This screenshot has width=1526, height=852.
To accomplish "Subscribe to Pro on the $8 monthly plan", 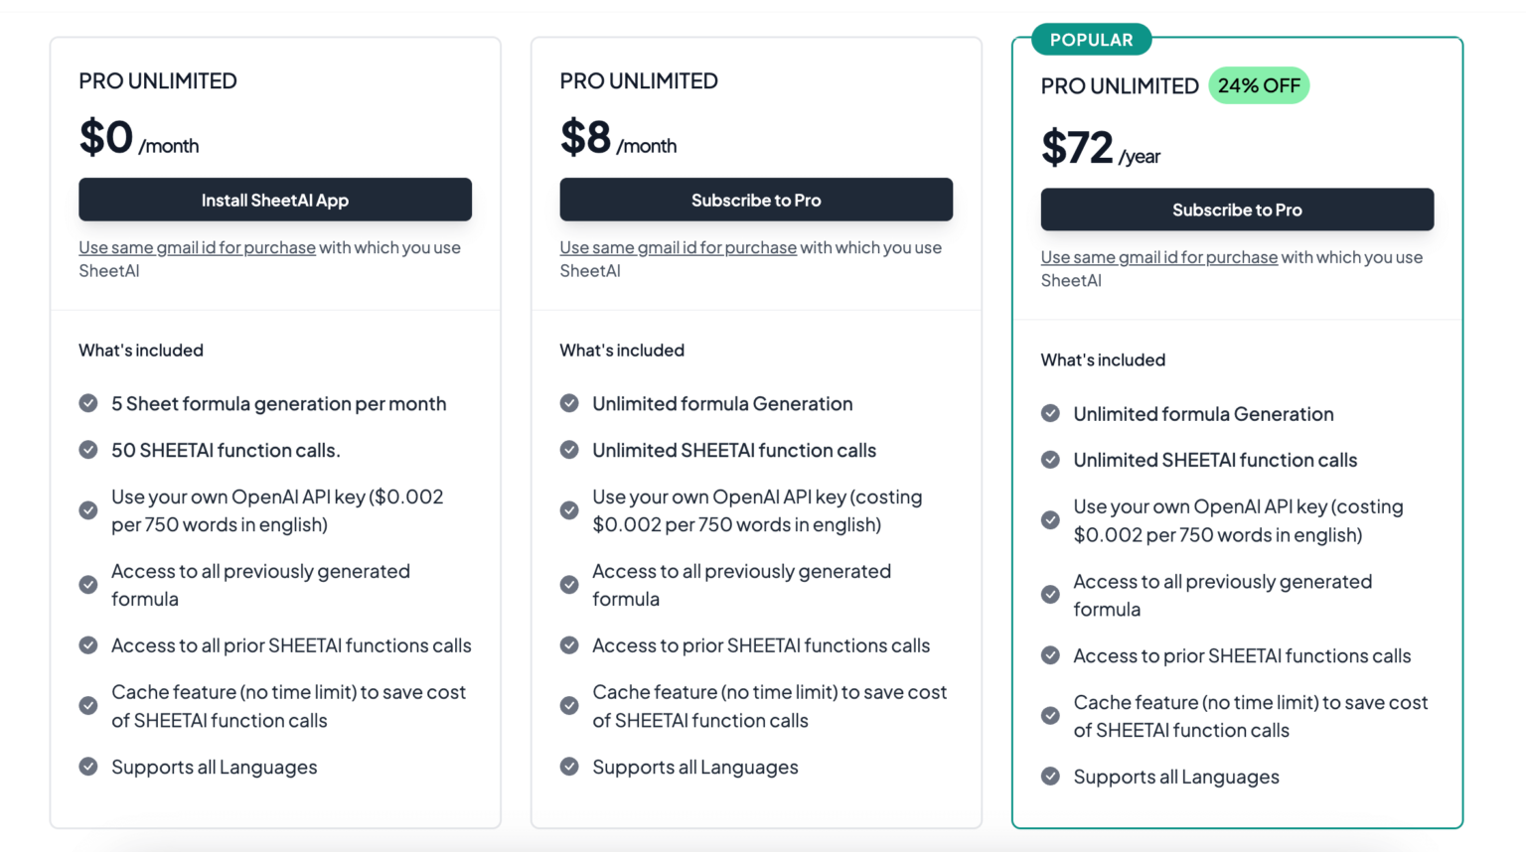I will point(756,200).
